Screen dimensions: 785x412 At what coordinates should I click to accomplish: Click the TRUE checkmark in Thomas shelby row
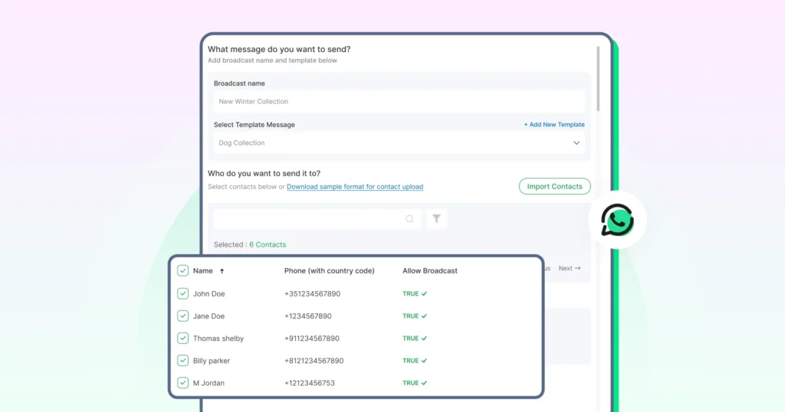coord(424,338)
